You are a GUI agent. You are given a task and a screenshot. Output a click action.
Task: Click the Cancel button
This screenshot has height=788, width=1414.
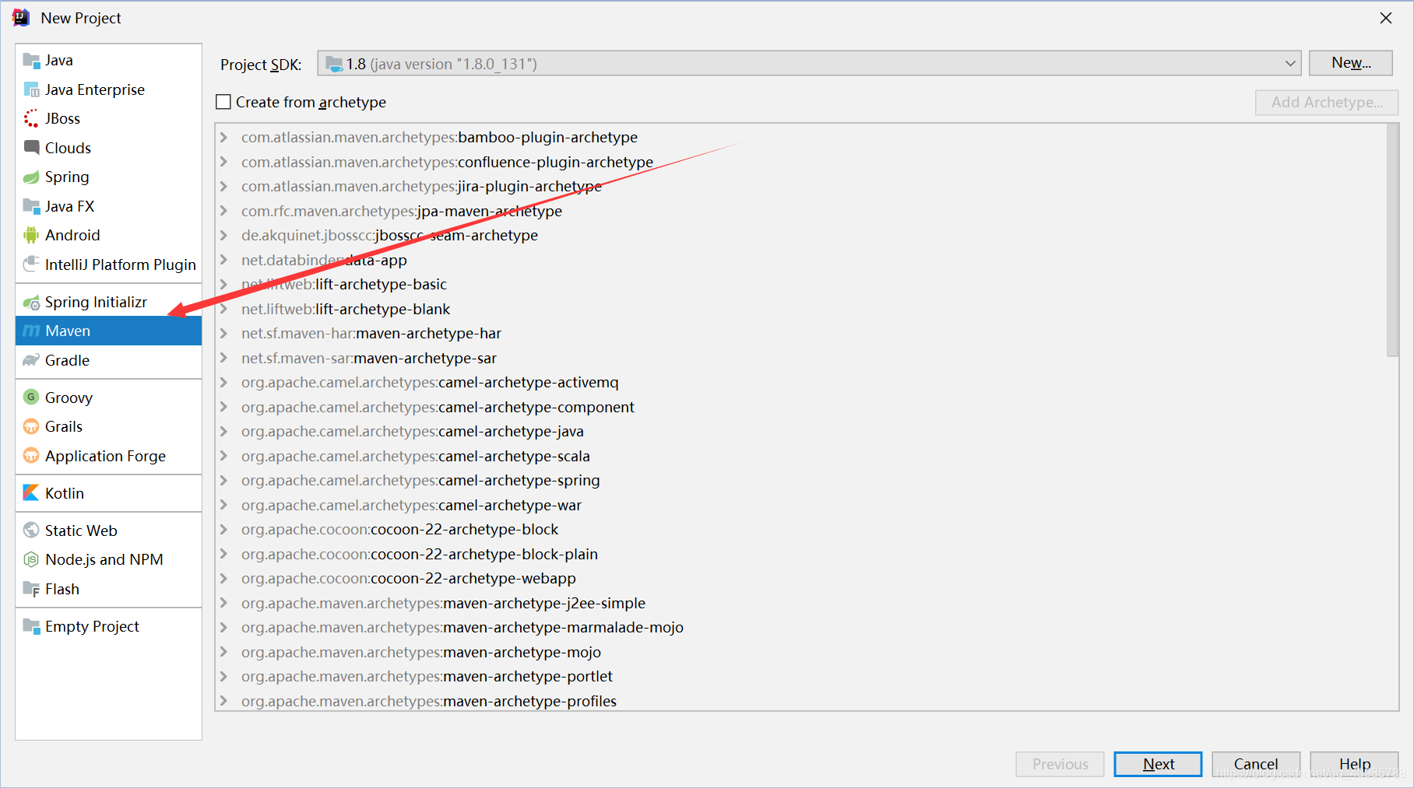[x=1256, y=764]
